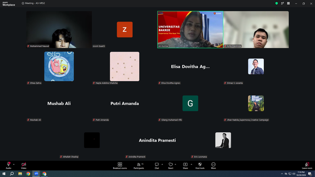Image resolution: width=315 pixels, height=177 pixels.
Task: Click the large 'Anindita Pramesti' name tile
Action: 157,140
